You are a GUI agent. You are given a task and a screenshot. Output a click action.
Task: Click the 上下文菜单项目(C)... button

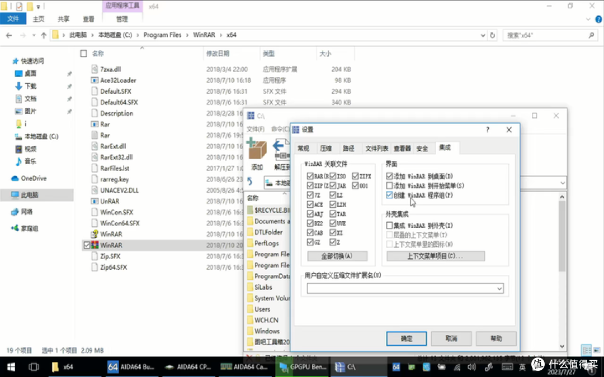(x=435, y=256)
